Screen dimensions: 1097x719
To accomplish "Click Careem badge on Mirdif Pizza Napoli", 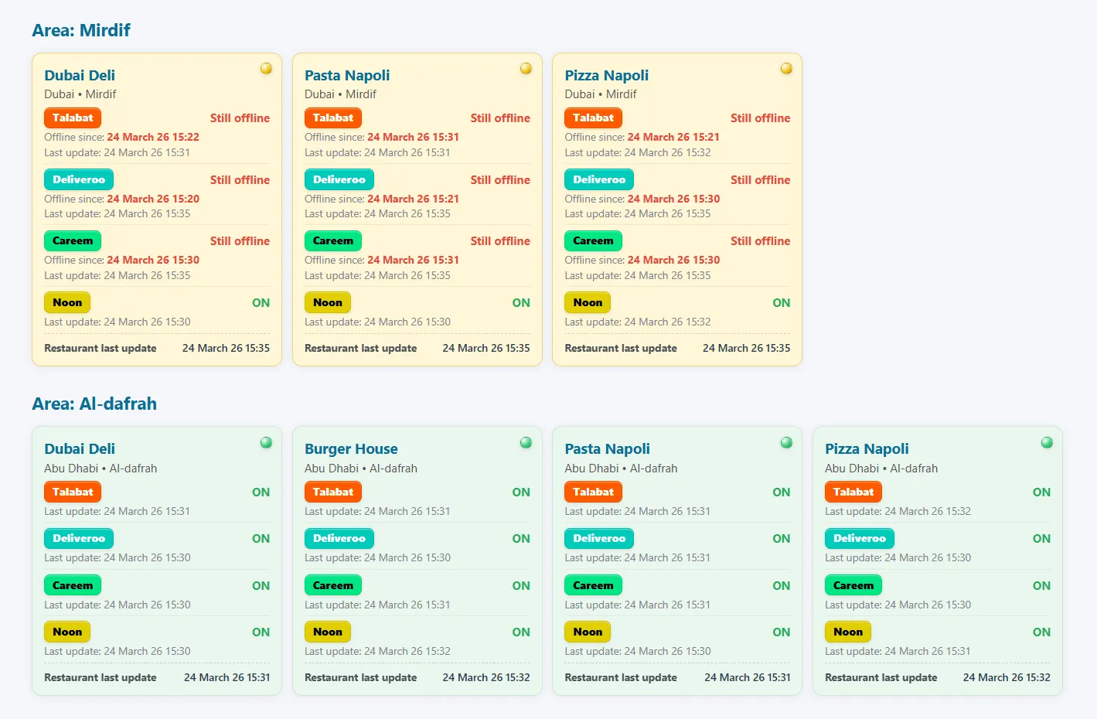I will pos(593,240).
